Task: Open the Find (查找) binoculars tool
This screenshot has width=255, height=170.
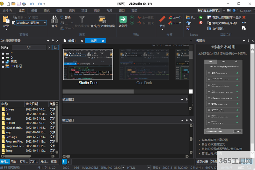Action: click(54, 20)
